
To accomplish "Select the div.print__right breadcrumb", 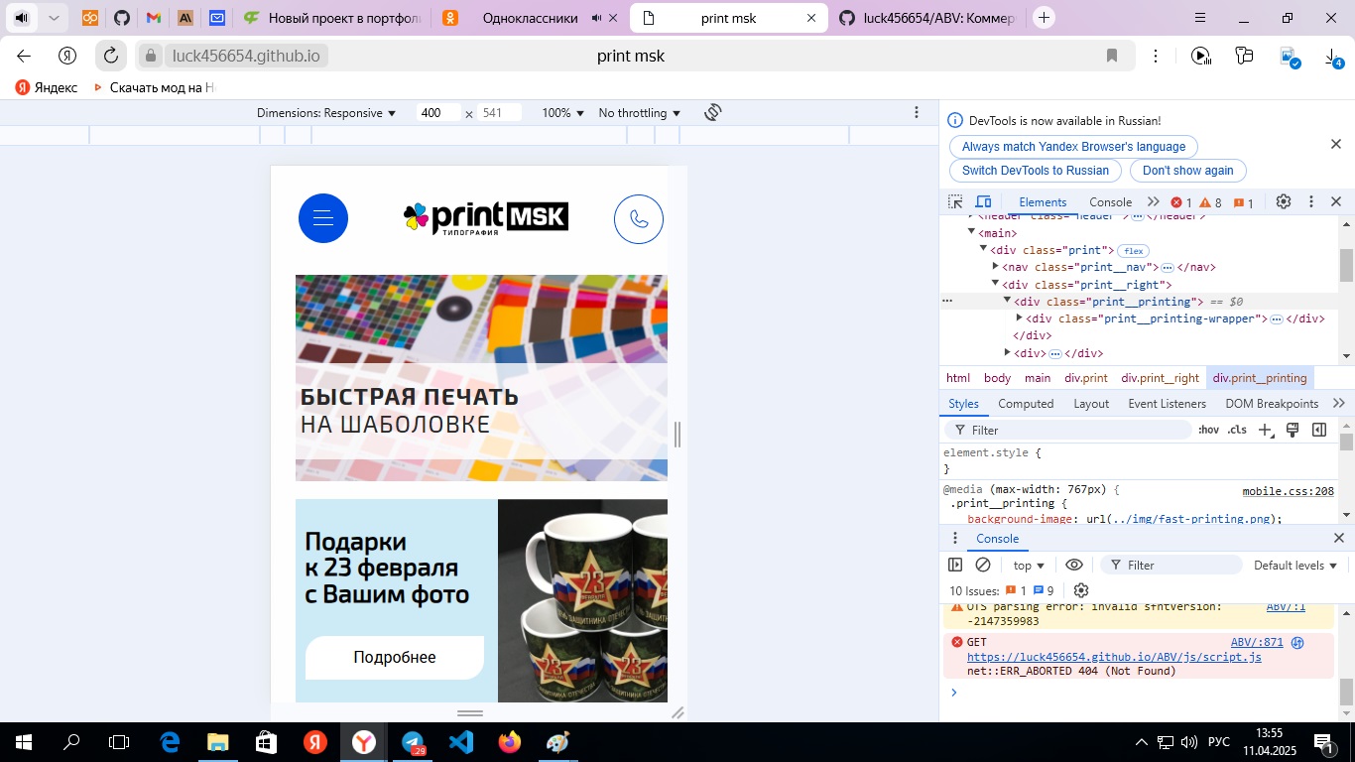I will coord(1160,378).
